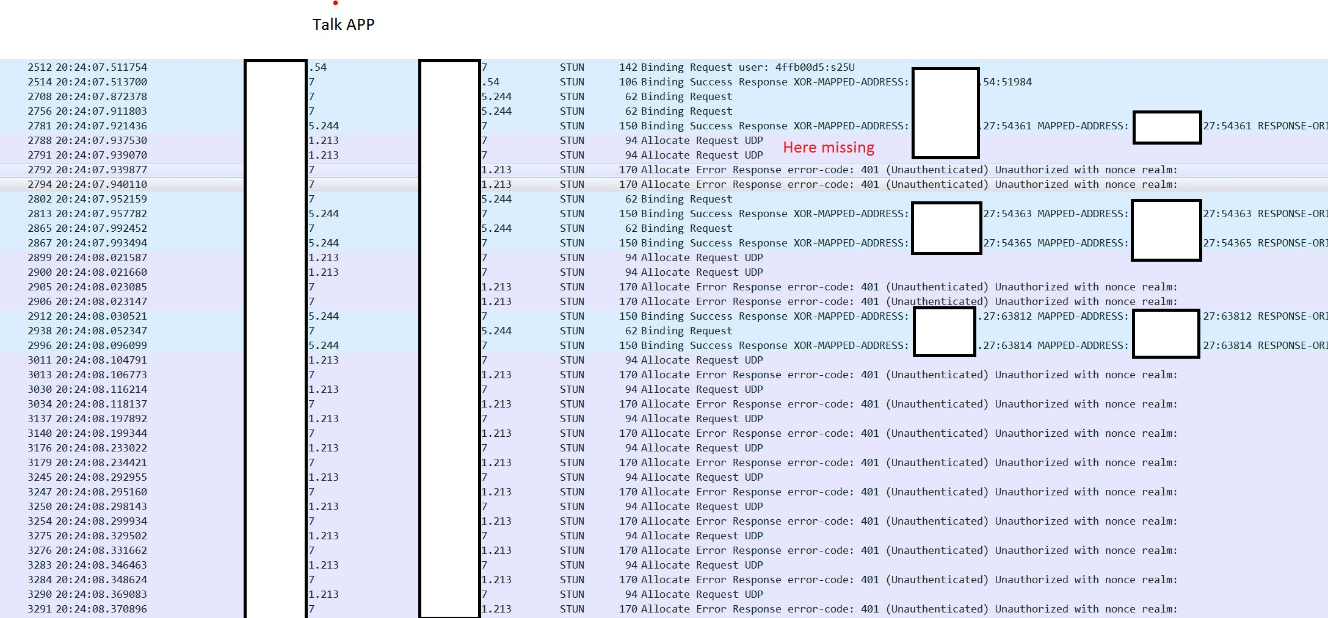
Task: Select packet 3013 Allocate Error Response
Action: (x=664, y=375)
